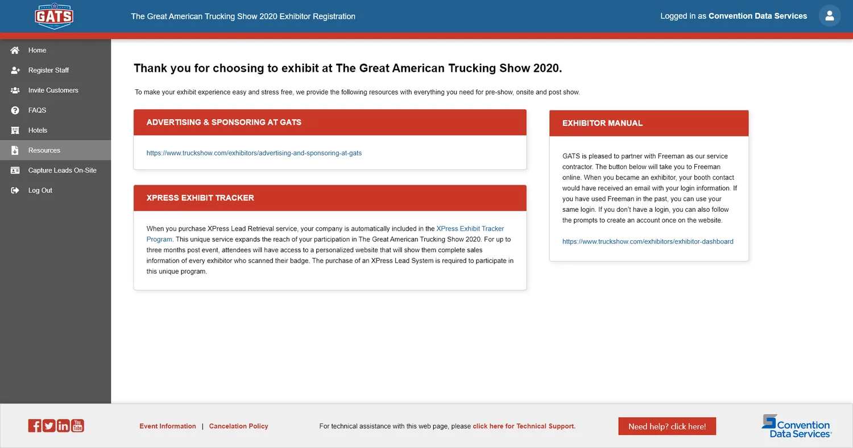Open the LinkedIn icon in footer

pyautogui.click(x=63, y=425)
